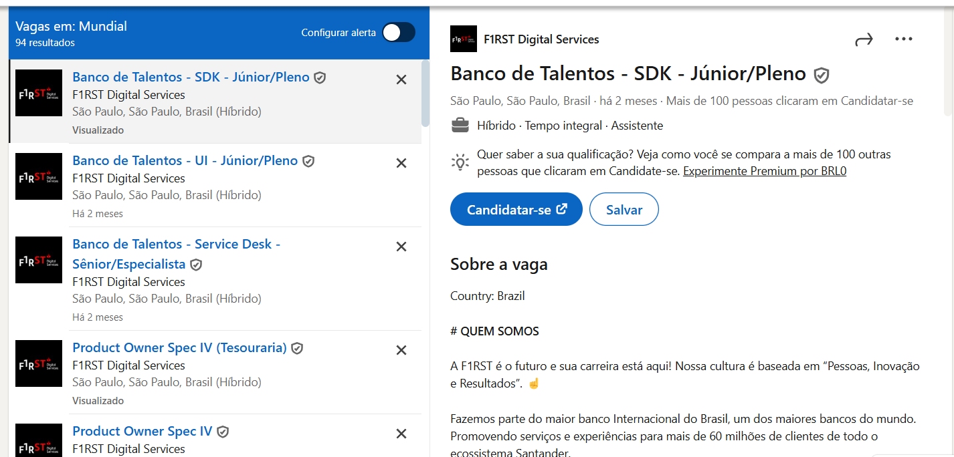Click 'Visualizado' under Tesouraria job
Viewport: 954px width, 457px height.
click(x=98, y=401)
